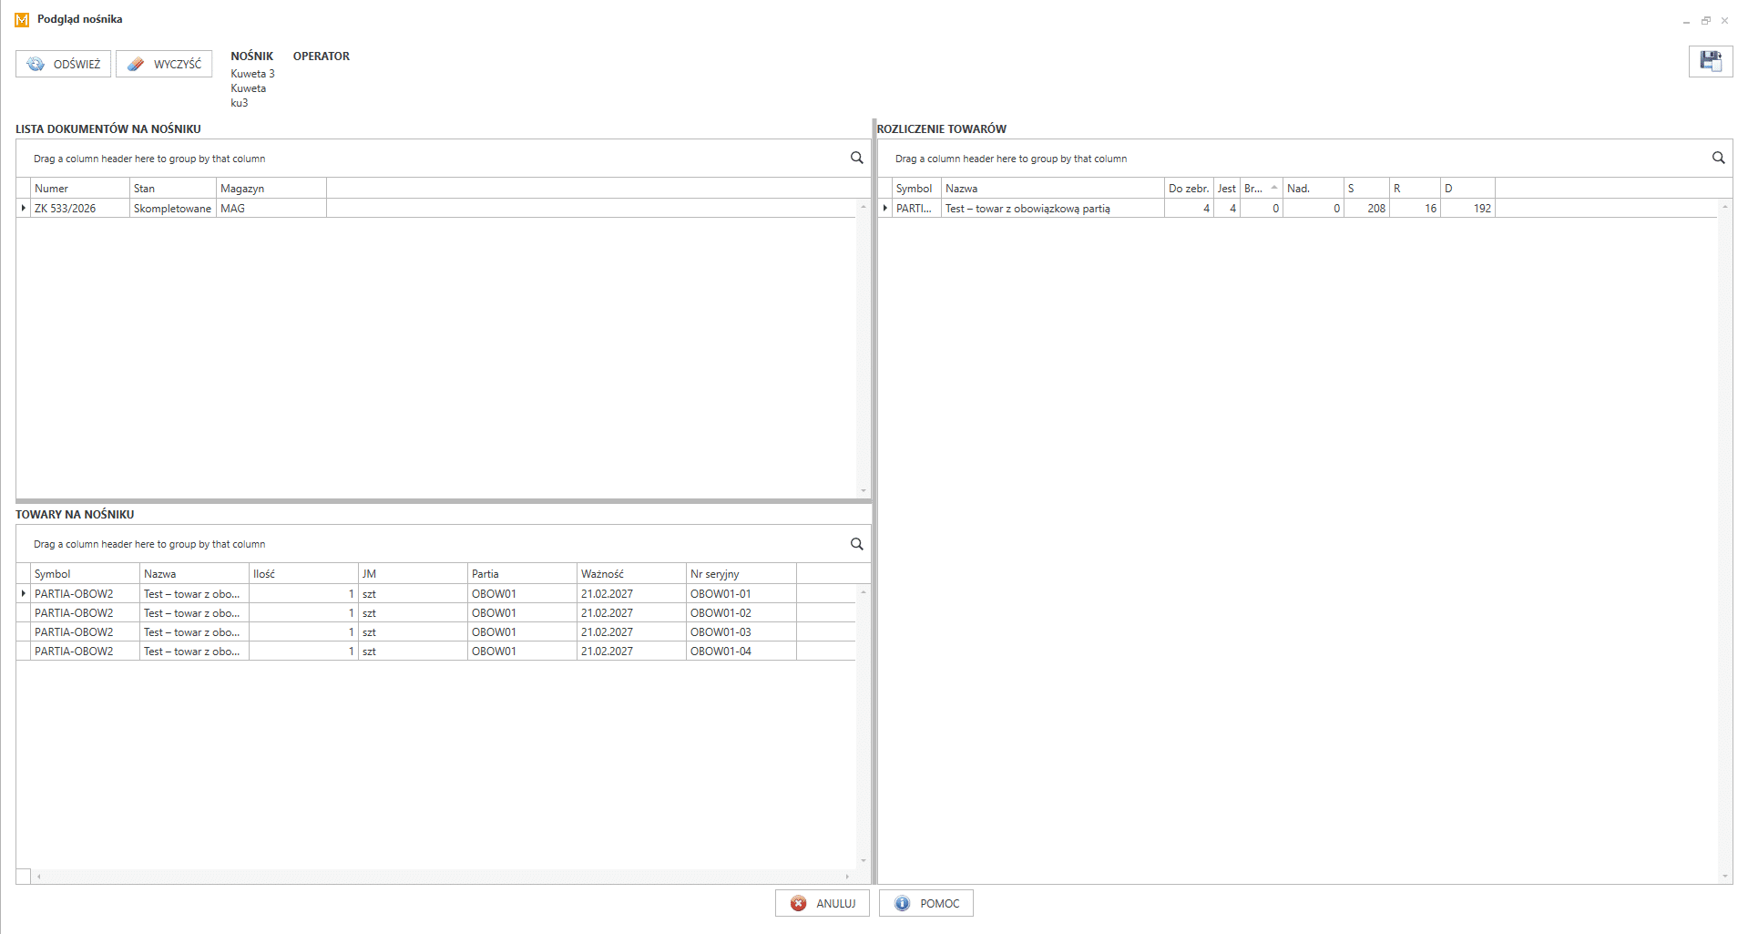The width and height of the screenshot is (1748, 934).
Task: Sort goods by Ilość column header
Action: coord(303,573)
